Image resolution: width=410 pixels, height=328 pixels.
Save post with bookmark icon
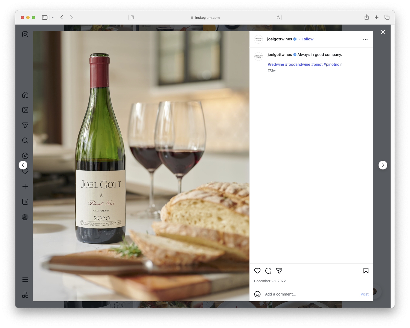click(366, 271)
